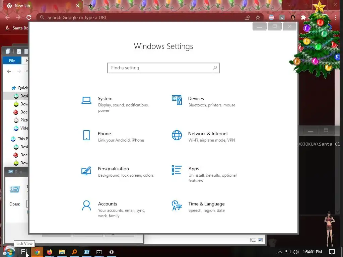Switch to the Run dialog on taskbar
Screen dimensions: 343x257
pos(87,252)
